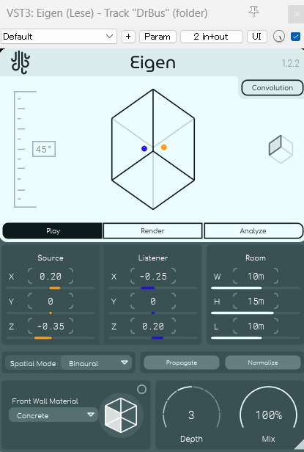Toggle the plugin bypass checkbox
The image size is (304, 452).
coord(296,37)
